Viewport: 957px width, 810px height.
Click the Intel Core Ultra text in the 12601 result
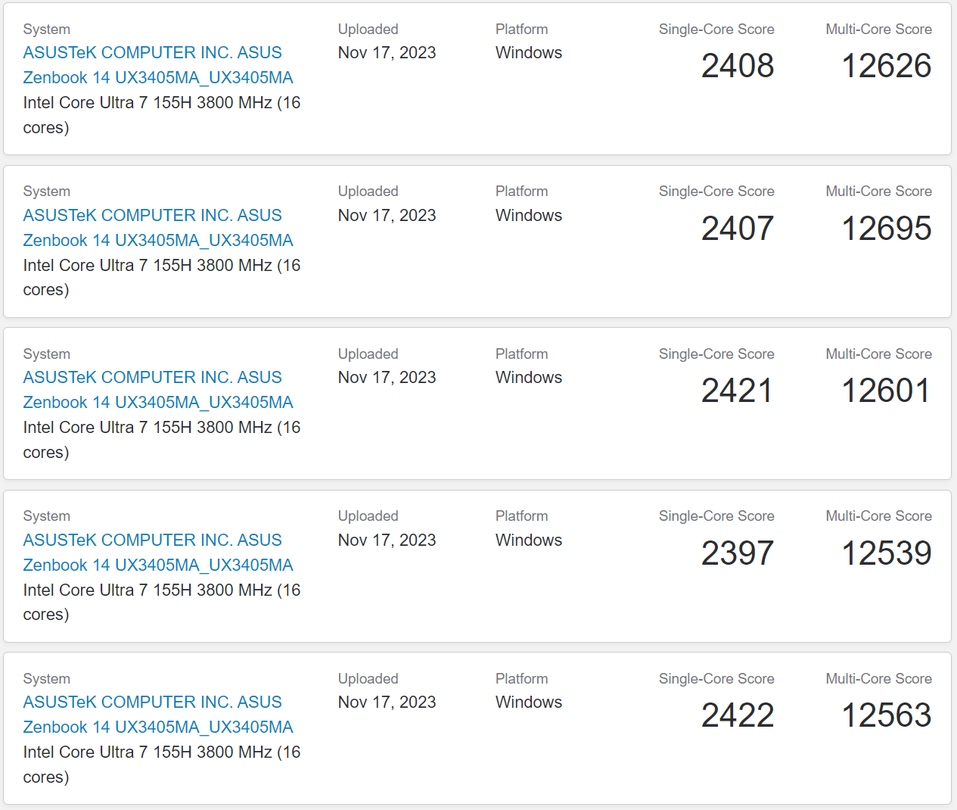[x=161, y=428]
